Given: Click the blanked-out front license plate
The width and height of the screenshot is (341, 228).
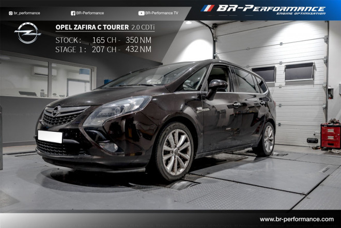Looking at the screenshot, I should coord(50,136).
